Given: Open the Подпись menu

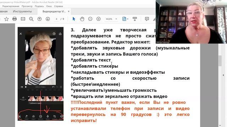Looking at the screenshot, I should point(39,6).
